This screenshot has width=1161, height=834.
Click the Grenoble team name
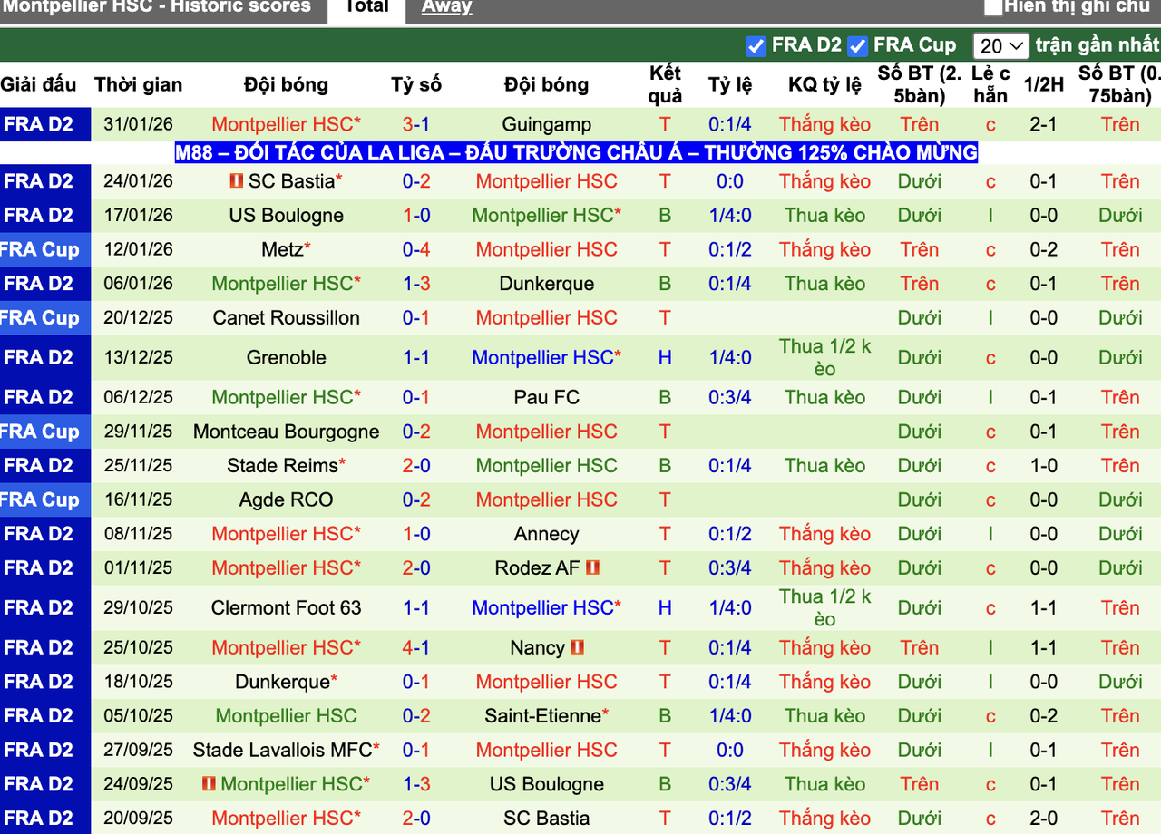(287, 358)
